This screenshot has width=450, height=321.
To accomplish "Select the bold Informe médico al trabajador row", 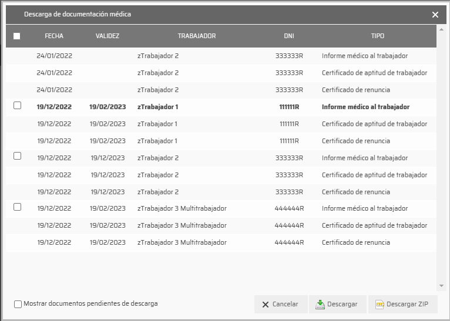I will click(365, 107).
